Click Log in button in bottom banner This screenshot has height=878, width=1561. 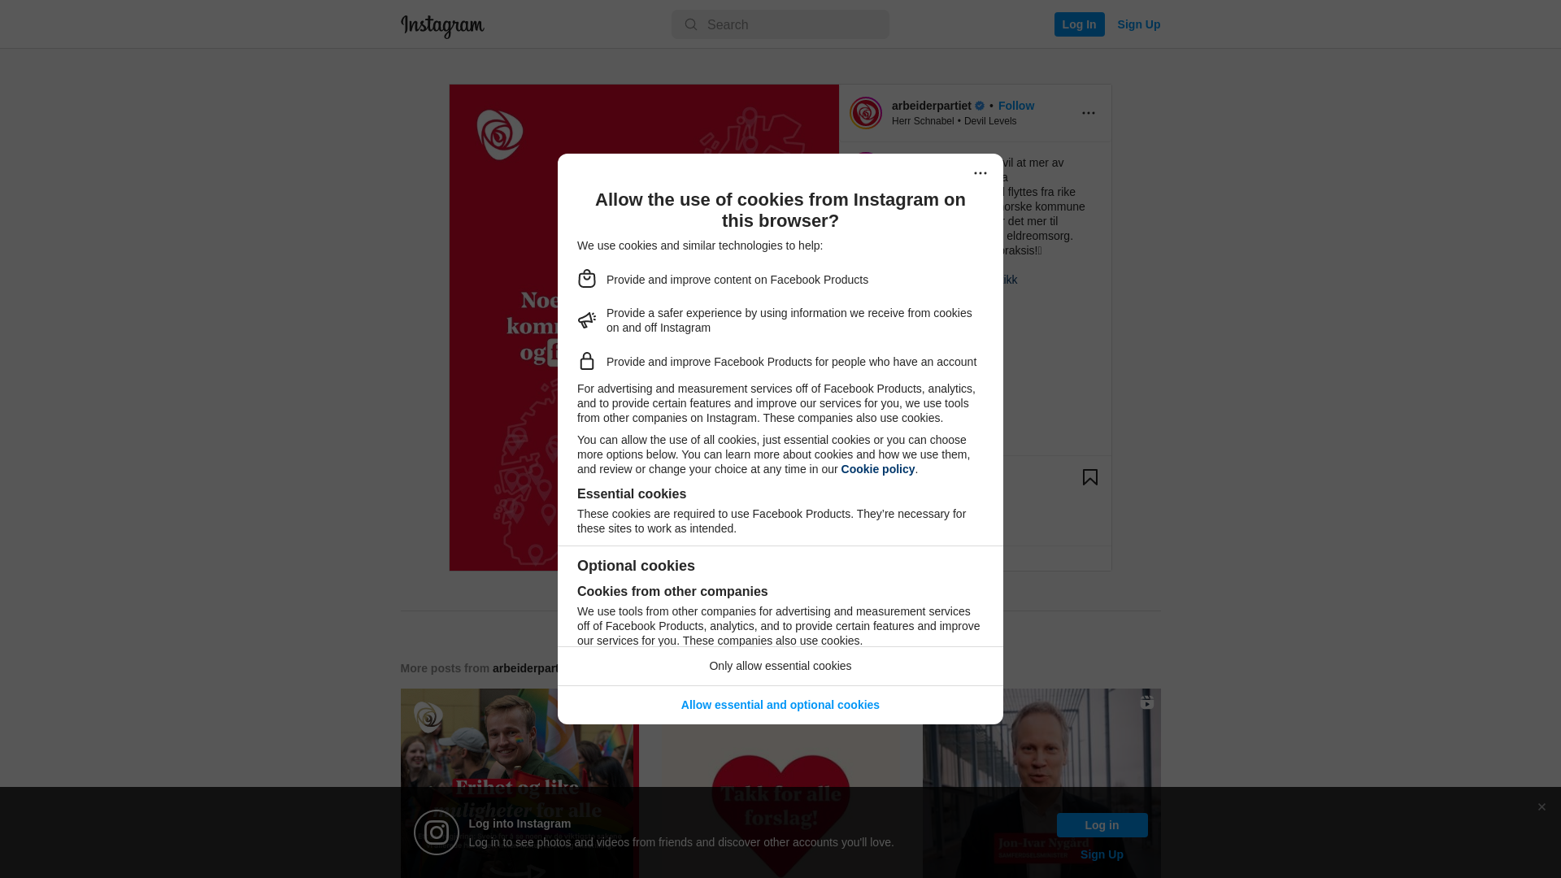1102,825
